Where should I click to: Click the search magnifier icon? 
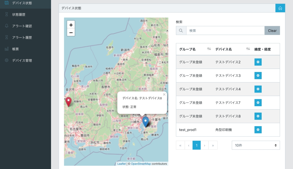[x=181, y=31]
